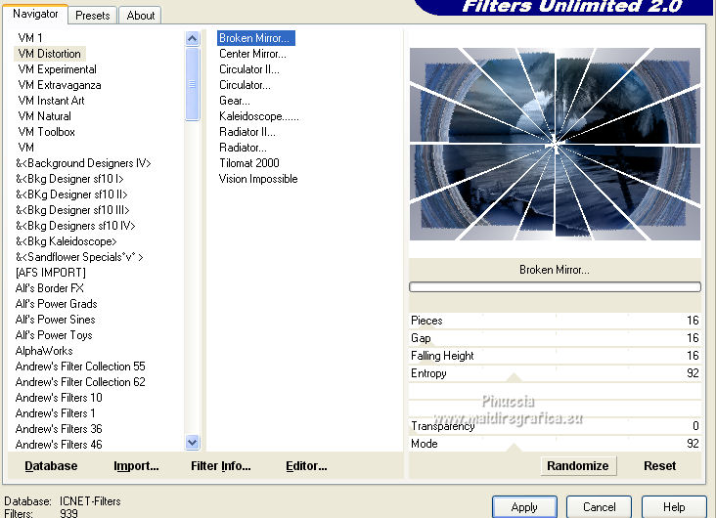716x518 pixels.
Task: Select the Broken Mirror filter
Action: tap(255, 38)
